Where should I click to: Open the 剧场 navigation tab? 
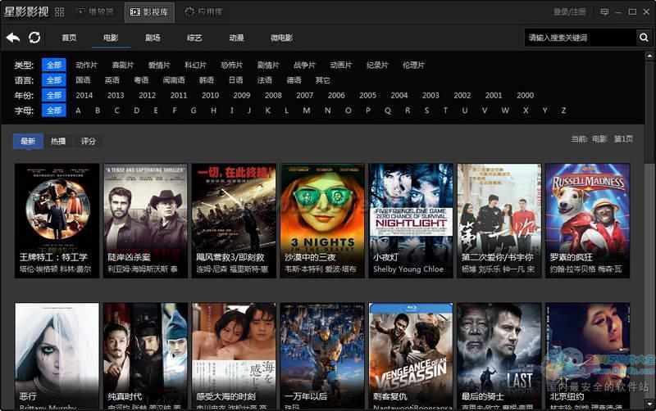pos(153,38)
